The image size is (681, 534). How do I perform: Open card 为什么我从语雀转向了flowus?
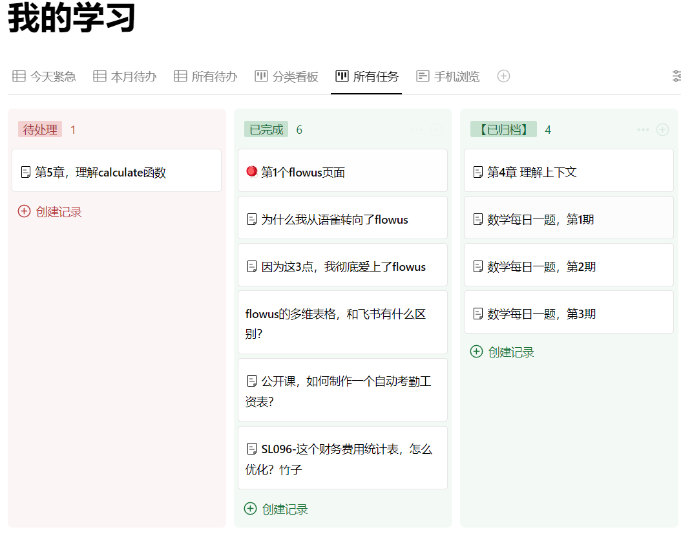[342, 217]
